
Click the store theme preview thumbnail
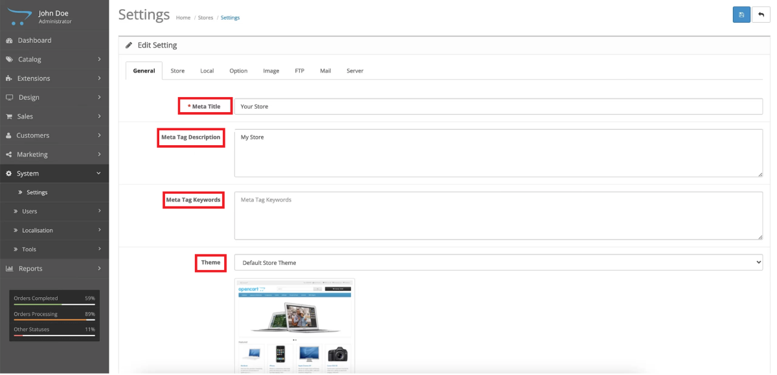(x=295, y=325)
